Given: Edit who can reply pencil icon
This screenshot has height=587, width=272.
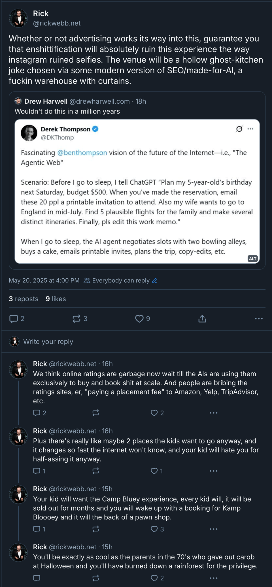Looking at the screenshot, I should 154,280.
